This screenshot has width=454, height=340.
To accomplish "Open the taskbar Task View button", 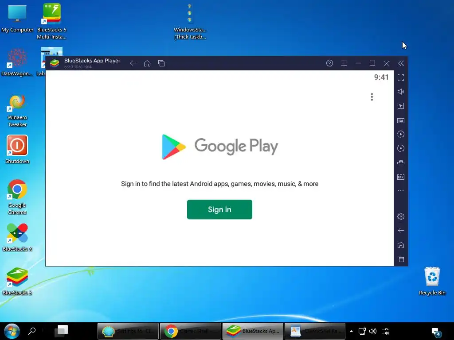I will (61, 331).
